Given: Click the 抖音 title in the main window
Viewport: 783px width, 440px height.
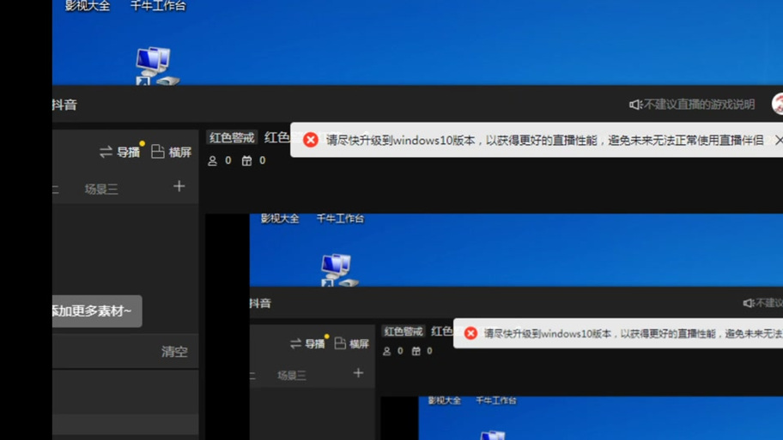Looking at the screenshot, I should 64,105.
